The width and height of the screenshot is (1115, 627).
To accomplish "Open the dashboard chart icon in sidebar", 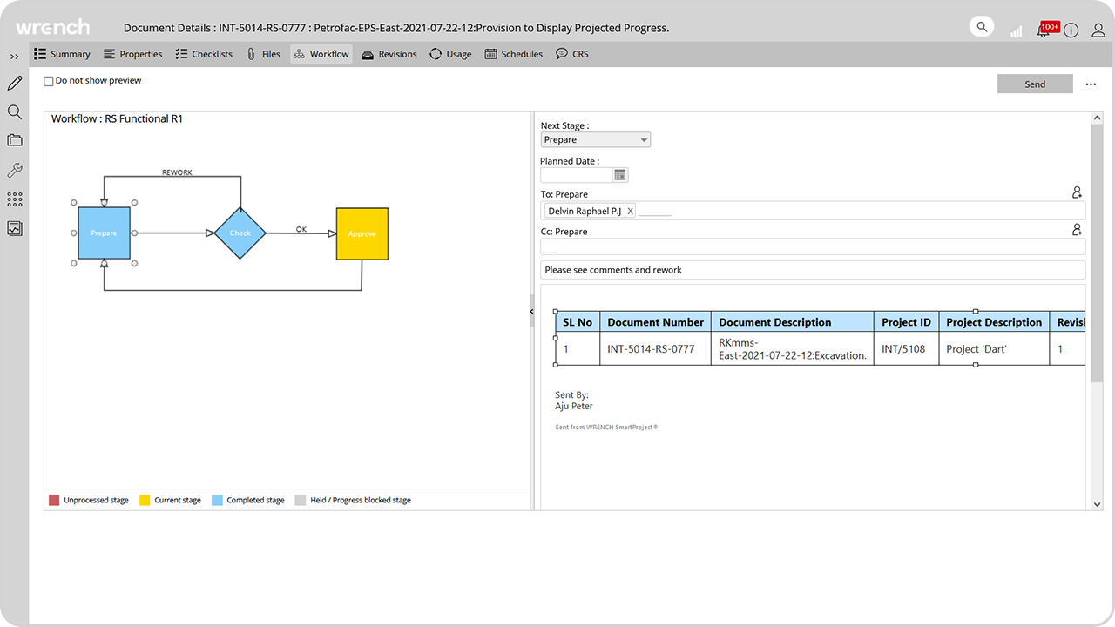I will pos(15,229).
